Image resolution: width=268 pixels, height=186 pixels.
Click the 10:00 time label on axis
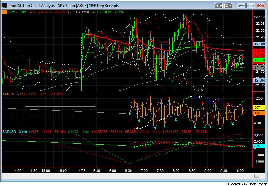coord(239,171)
